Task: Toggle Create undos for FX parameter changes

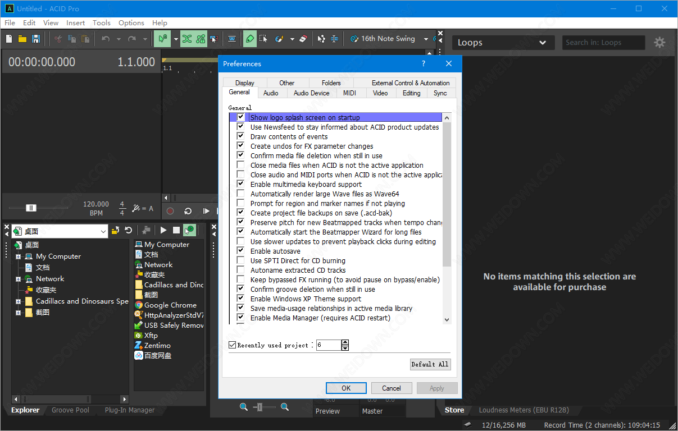Action: [x=240, y=146]
